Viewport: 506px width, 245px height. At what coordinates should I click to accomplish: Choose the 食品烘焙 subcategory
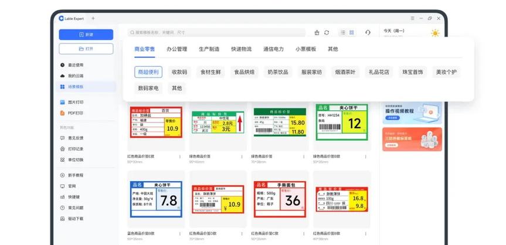pos(244,72)
